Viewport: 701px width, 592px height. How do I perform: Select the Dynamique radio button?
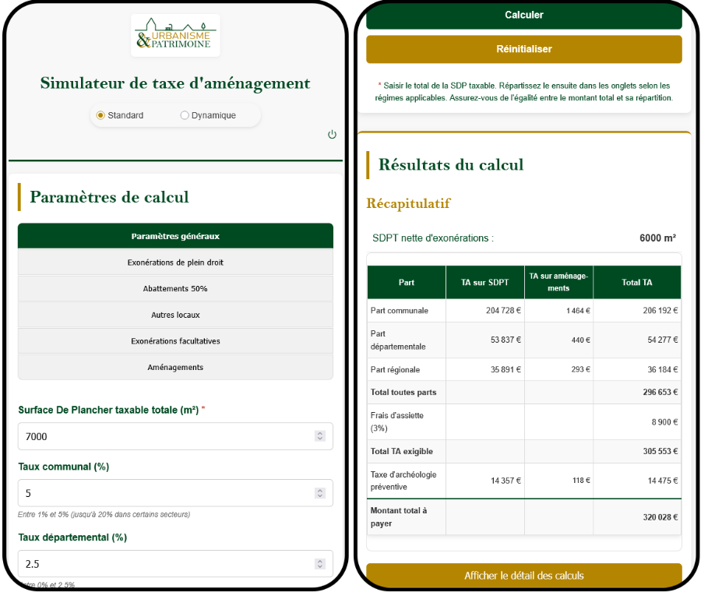[x=185, y=115]
